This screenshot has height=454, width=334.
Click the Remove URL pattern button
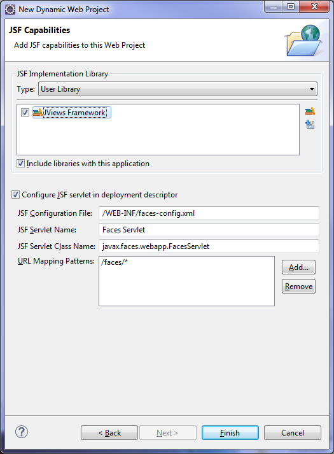(x=298, y=287)
